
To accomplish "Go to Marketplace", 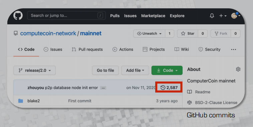I will click(153, 16).
